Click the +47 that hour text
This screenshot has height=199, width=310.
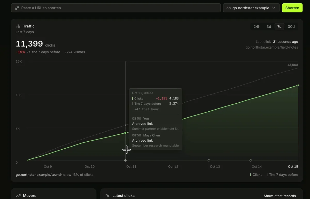(x=146, y=109)
